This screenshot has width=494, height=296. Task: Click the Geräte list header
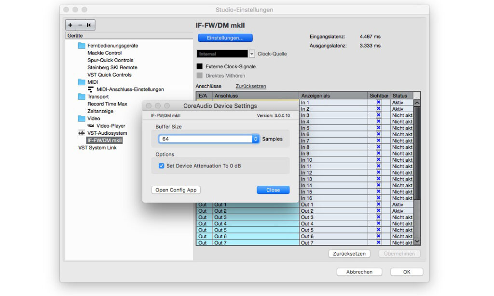(129, 36)
